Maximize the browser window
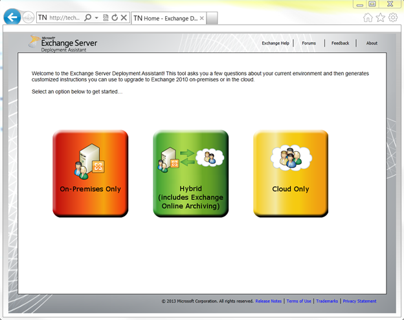The image size is (404, 320). [x=372, y=4]
